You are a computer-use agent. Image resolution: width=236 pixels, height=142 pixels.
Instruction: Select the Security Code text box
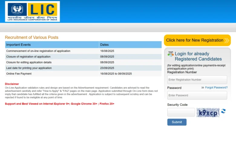(181, 112)
